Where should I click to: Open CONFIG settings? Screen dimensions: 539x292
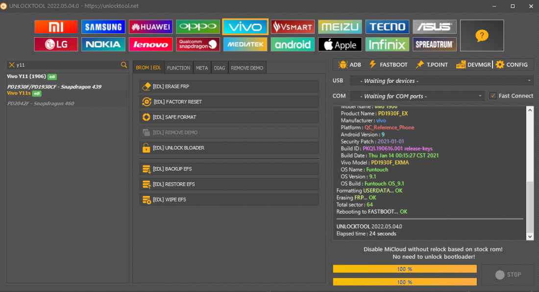[x=512, y=65]
